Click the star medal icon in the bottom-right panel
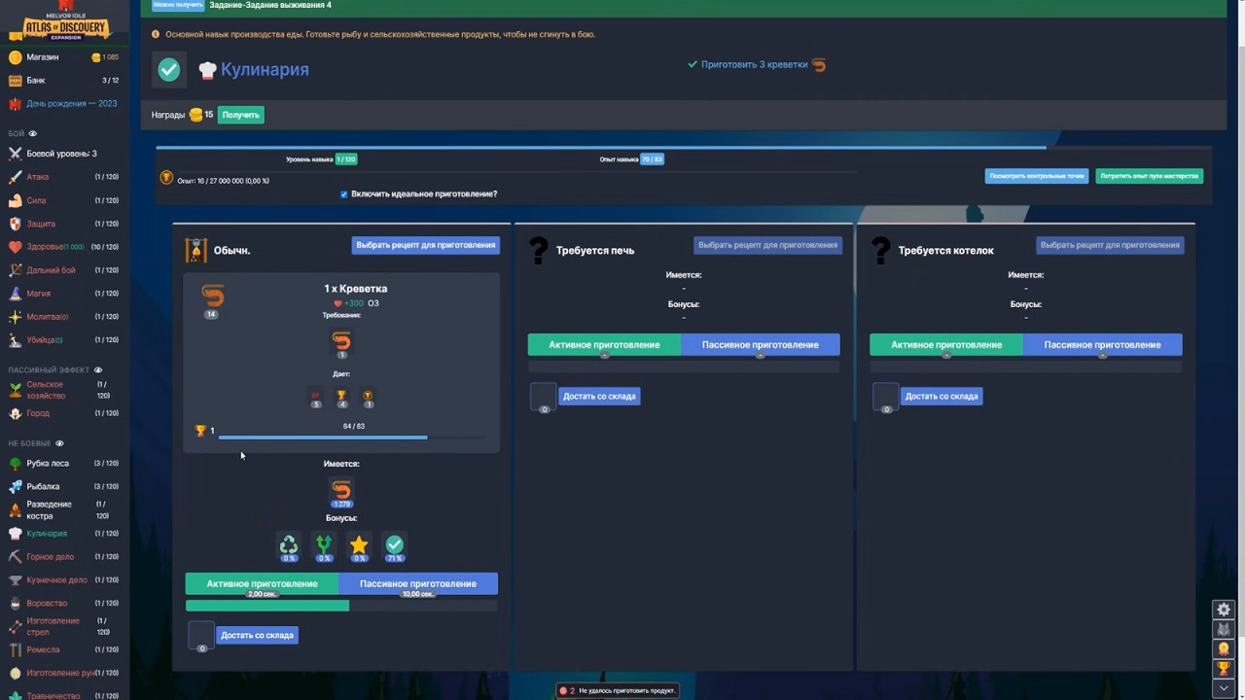This screenshot has width=1245, height=700. pyautogui.click(x=1224, y=649)
